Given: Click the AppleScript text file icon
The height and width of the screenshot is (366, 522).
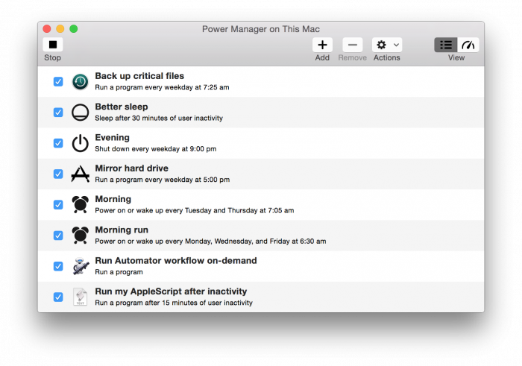Looking at the screenshot, I should [80, 297].
